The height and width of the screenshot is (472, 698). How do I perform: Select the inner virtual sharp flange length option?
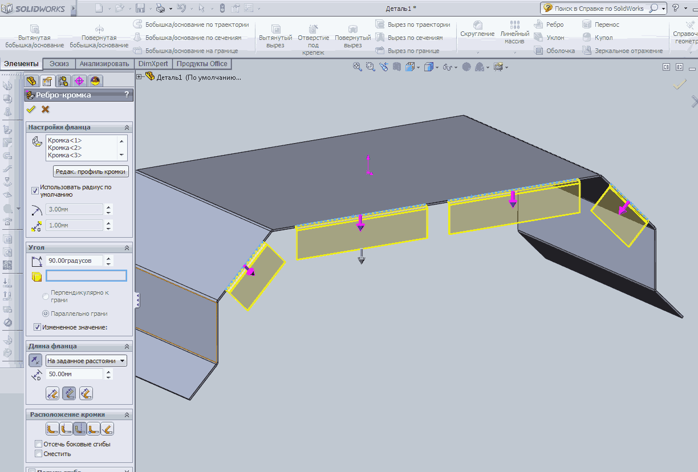pos(69,393)
